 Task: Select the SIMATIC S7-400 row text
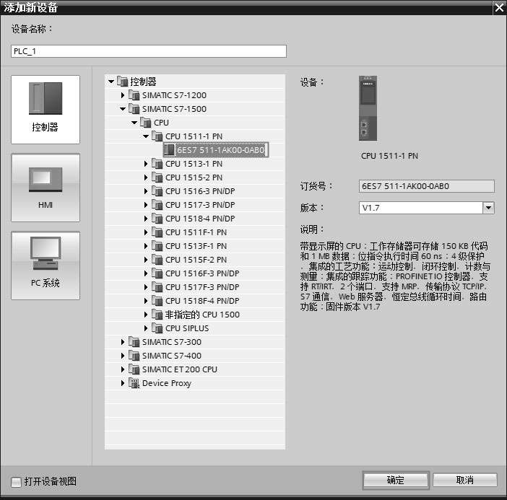[x=172, y=356]
